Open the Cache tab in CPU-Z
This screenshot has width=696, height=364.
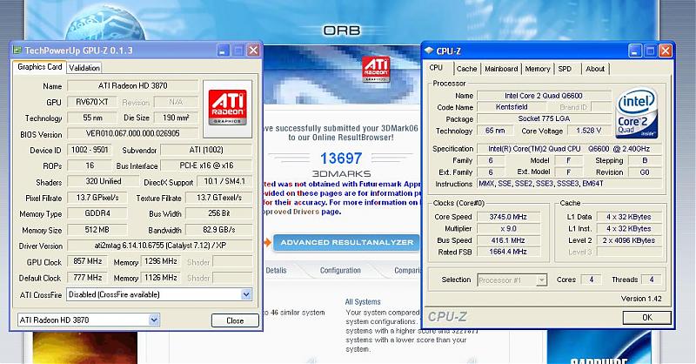click(x=466, y=69)
